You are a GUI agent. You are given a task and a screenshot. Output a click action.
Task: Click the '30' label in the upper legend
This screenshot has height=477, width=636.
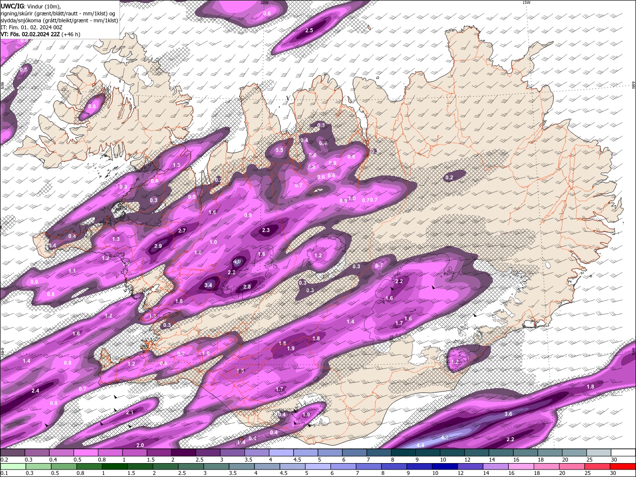pos(614,460)
